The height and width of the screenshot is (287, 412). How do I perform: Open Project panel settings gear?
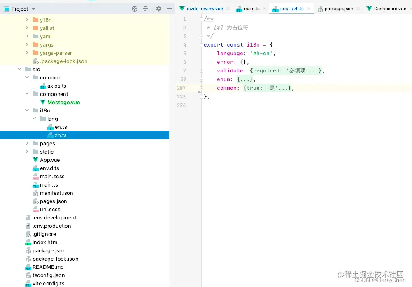click(159, 9)
